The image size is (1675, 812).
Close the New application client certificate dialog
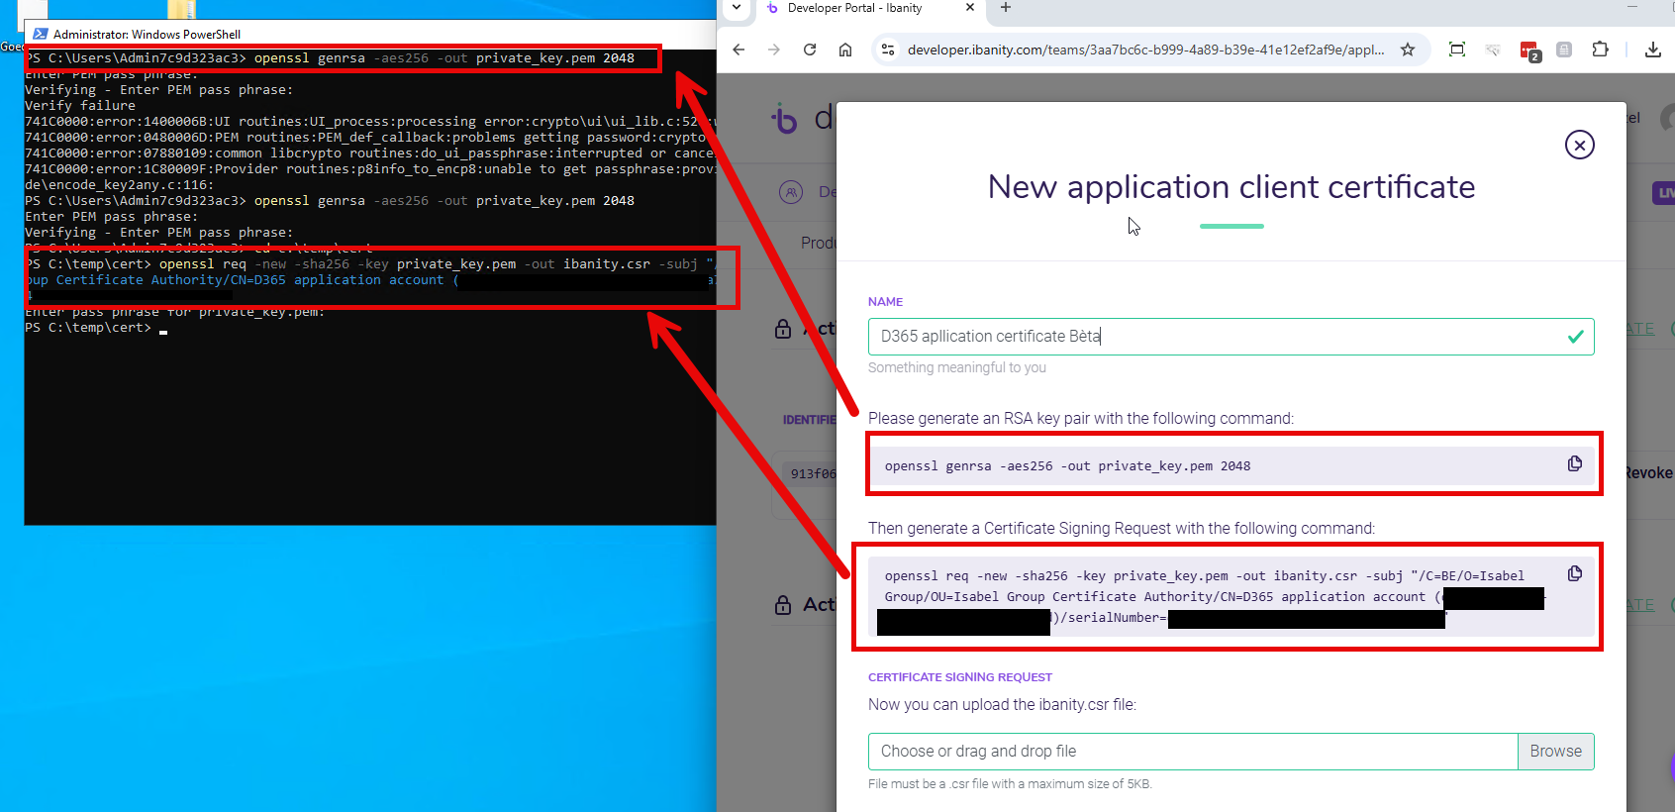(1579, 145)
